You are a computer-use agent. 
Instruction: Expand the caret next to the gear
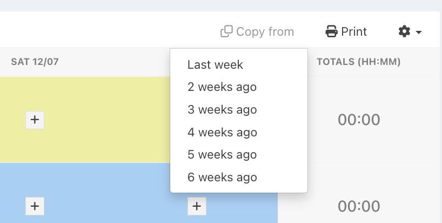click(x=419, y=32)
